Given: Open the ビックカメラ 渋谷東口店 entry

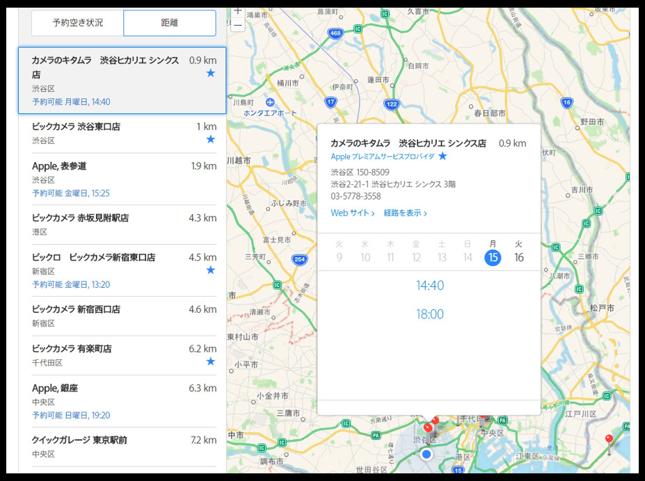Looking at the screenshot, I should (x=125, y=133).
